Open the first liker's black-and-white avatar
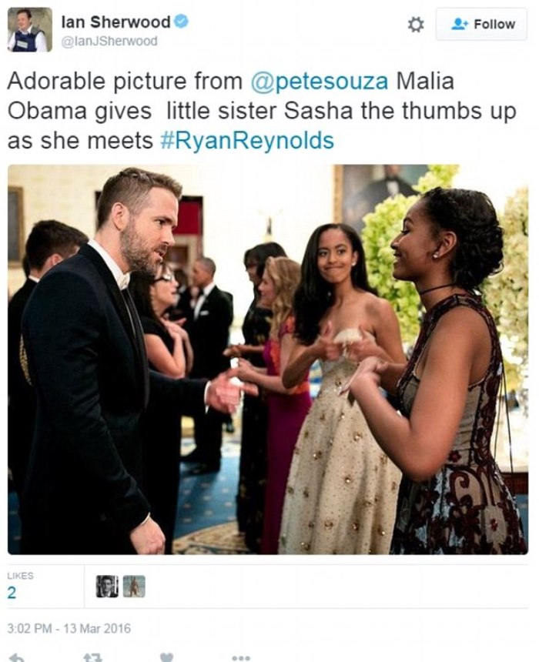This screenshot has width=539, height=662. [107, 587]
